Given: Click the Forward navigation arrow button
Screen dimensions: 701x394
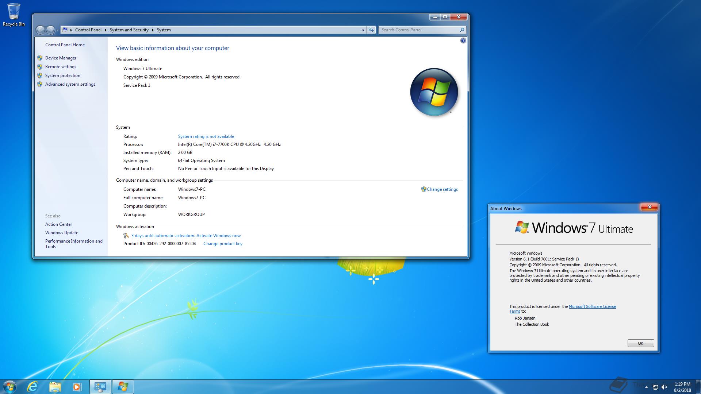Looking at the screenshot, I should tap(50, 30).
